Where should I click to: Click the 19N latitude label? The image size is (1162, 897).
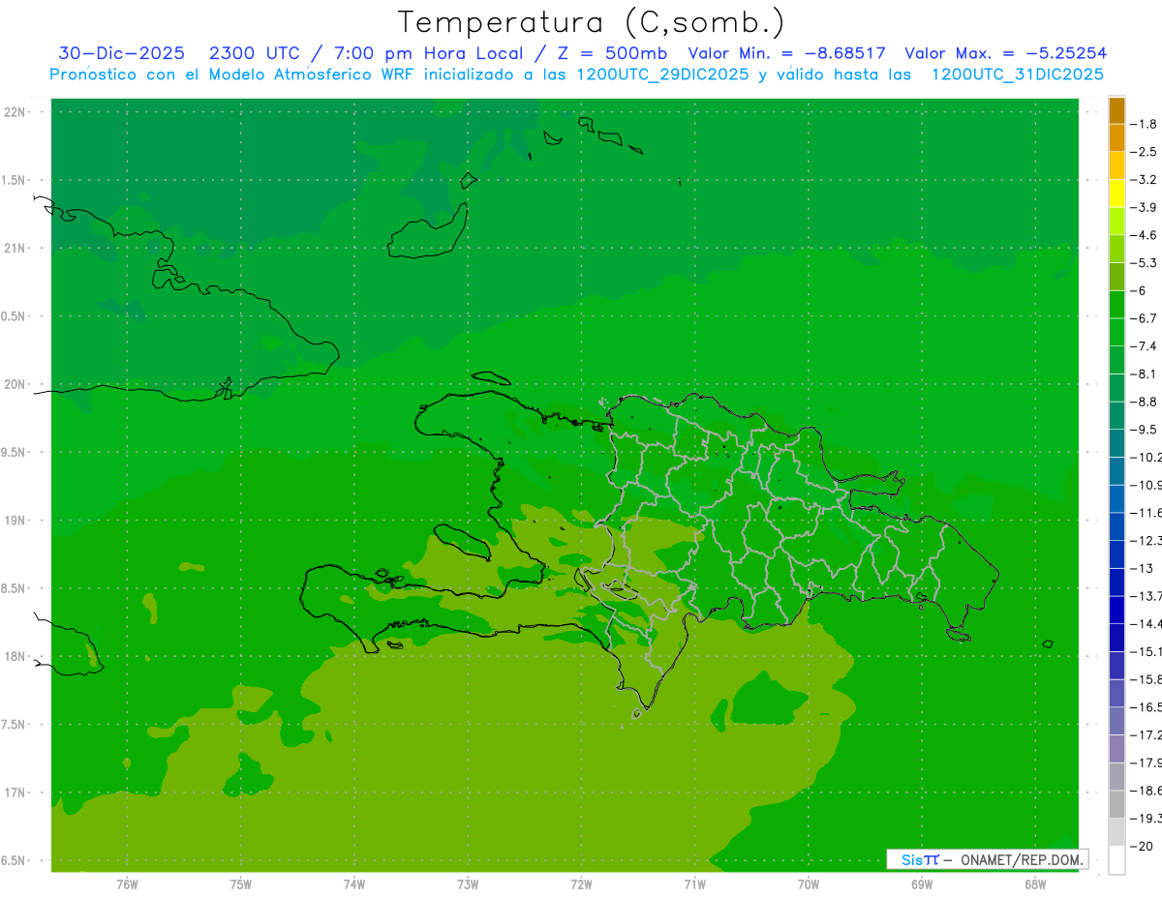15,520
